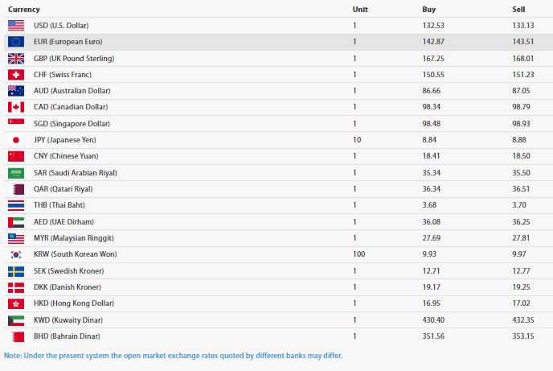
Task: Select USD buy rate 132.53
Action: (433, 26)
